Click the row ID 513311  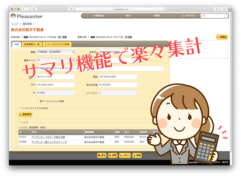pyautogui.click(x=23, y=137)
